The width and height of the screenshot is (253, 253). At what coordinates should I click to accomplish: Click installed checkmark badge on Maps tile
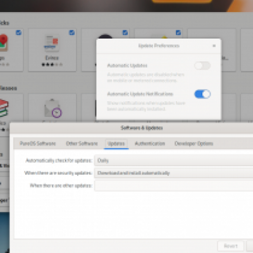18,32
